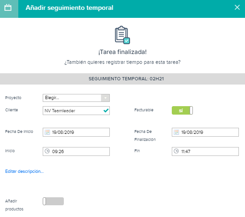
Task: Open the Proyecto Elegir... combo box
Action: tap(76, 98)
